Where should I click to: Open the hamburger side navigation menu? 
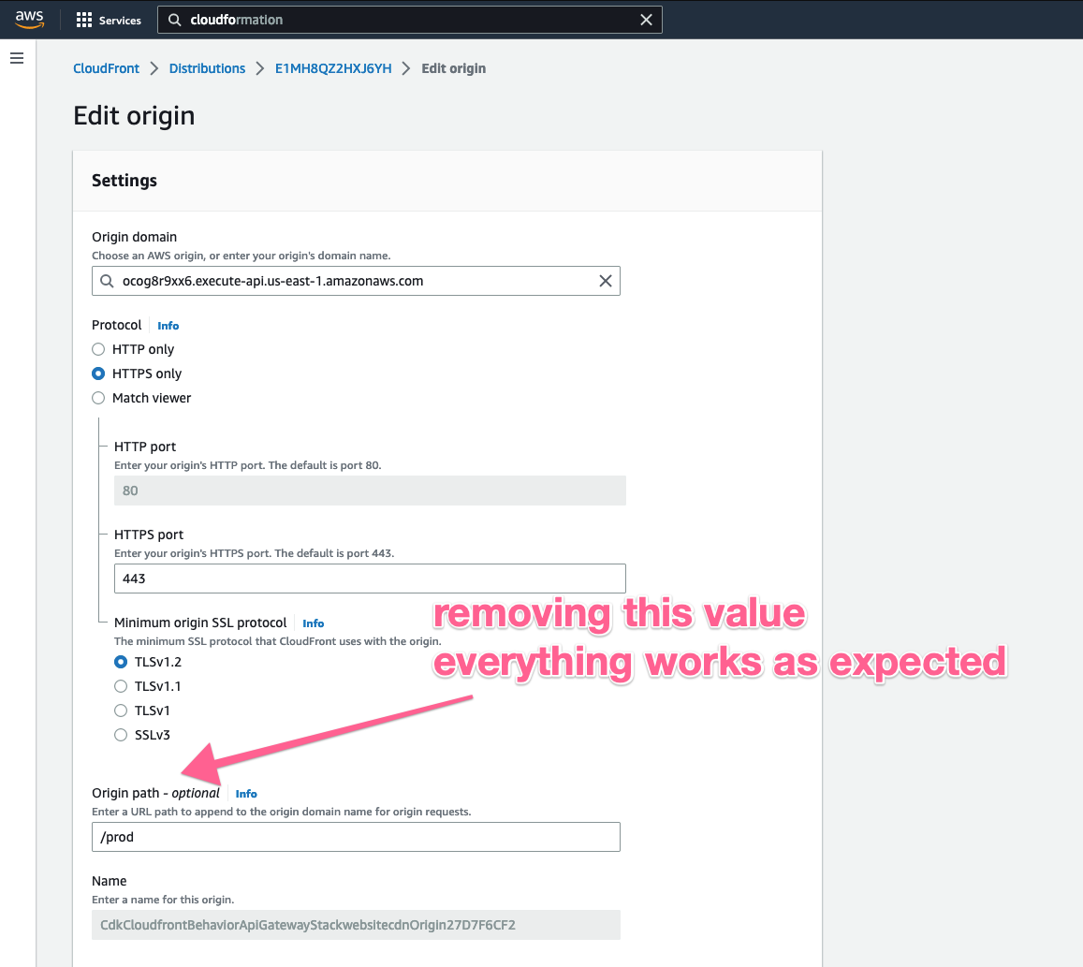[17, 58]
